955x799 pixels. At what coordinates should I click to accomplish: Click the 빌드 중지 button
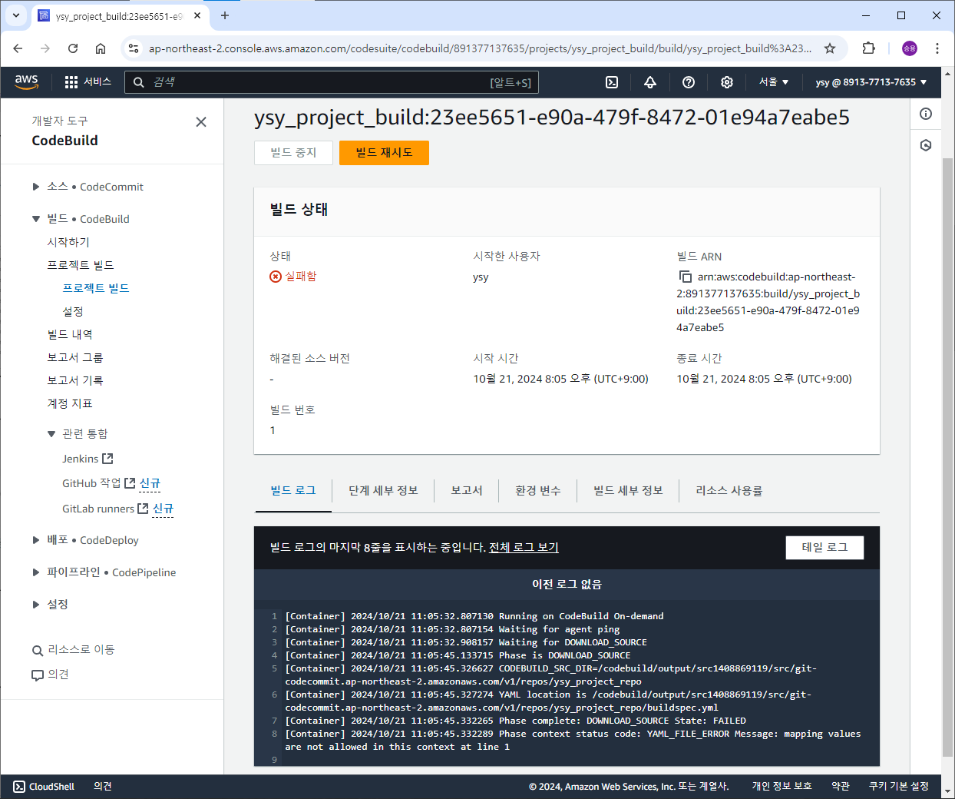[293, 153]
